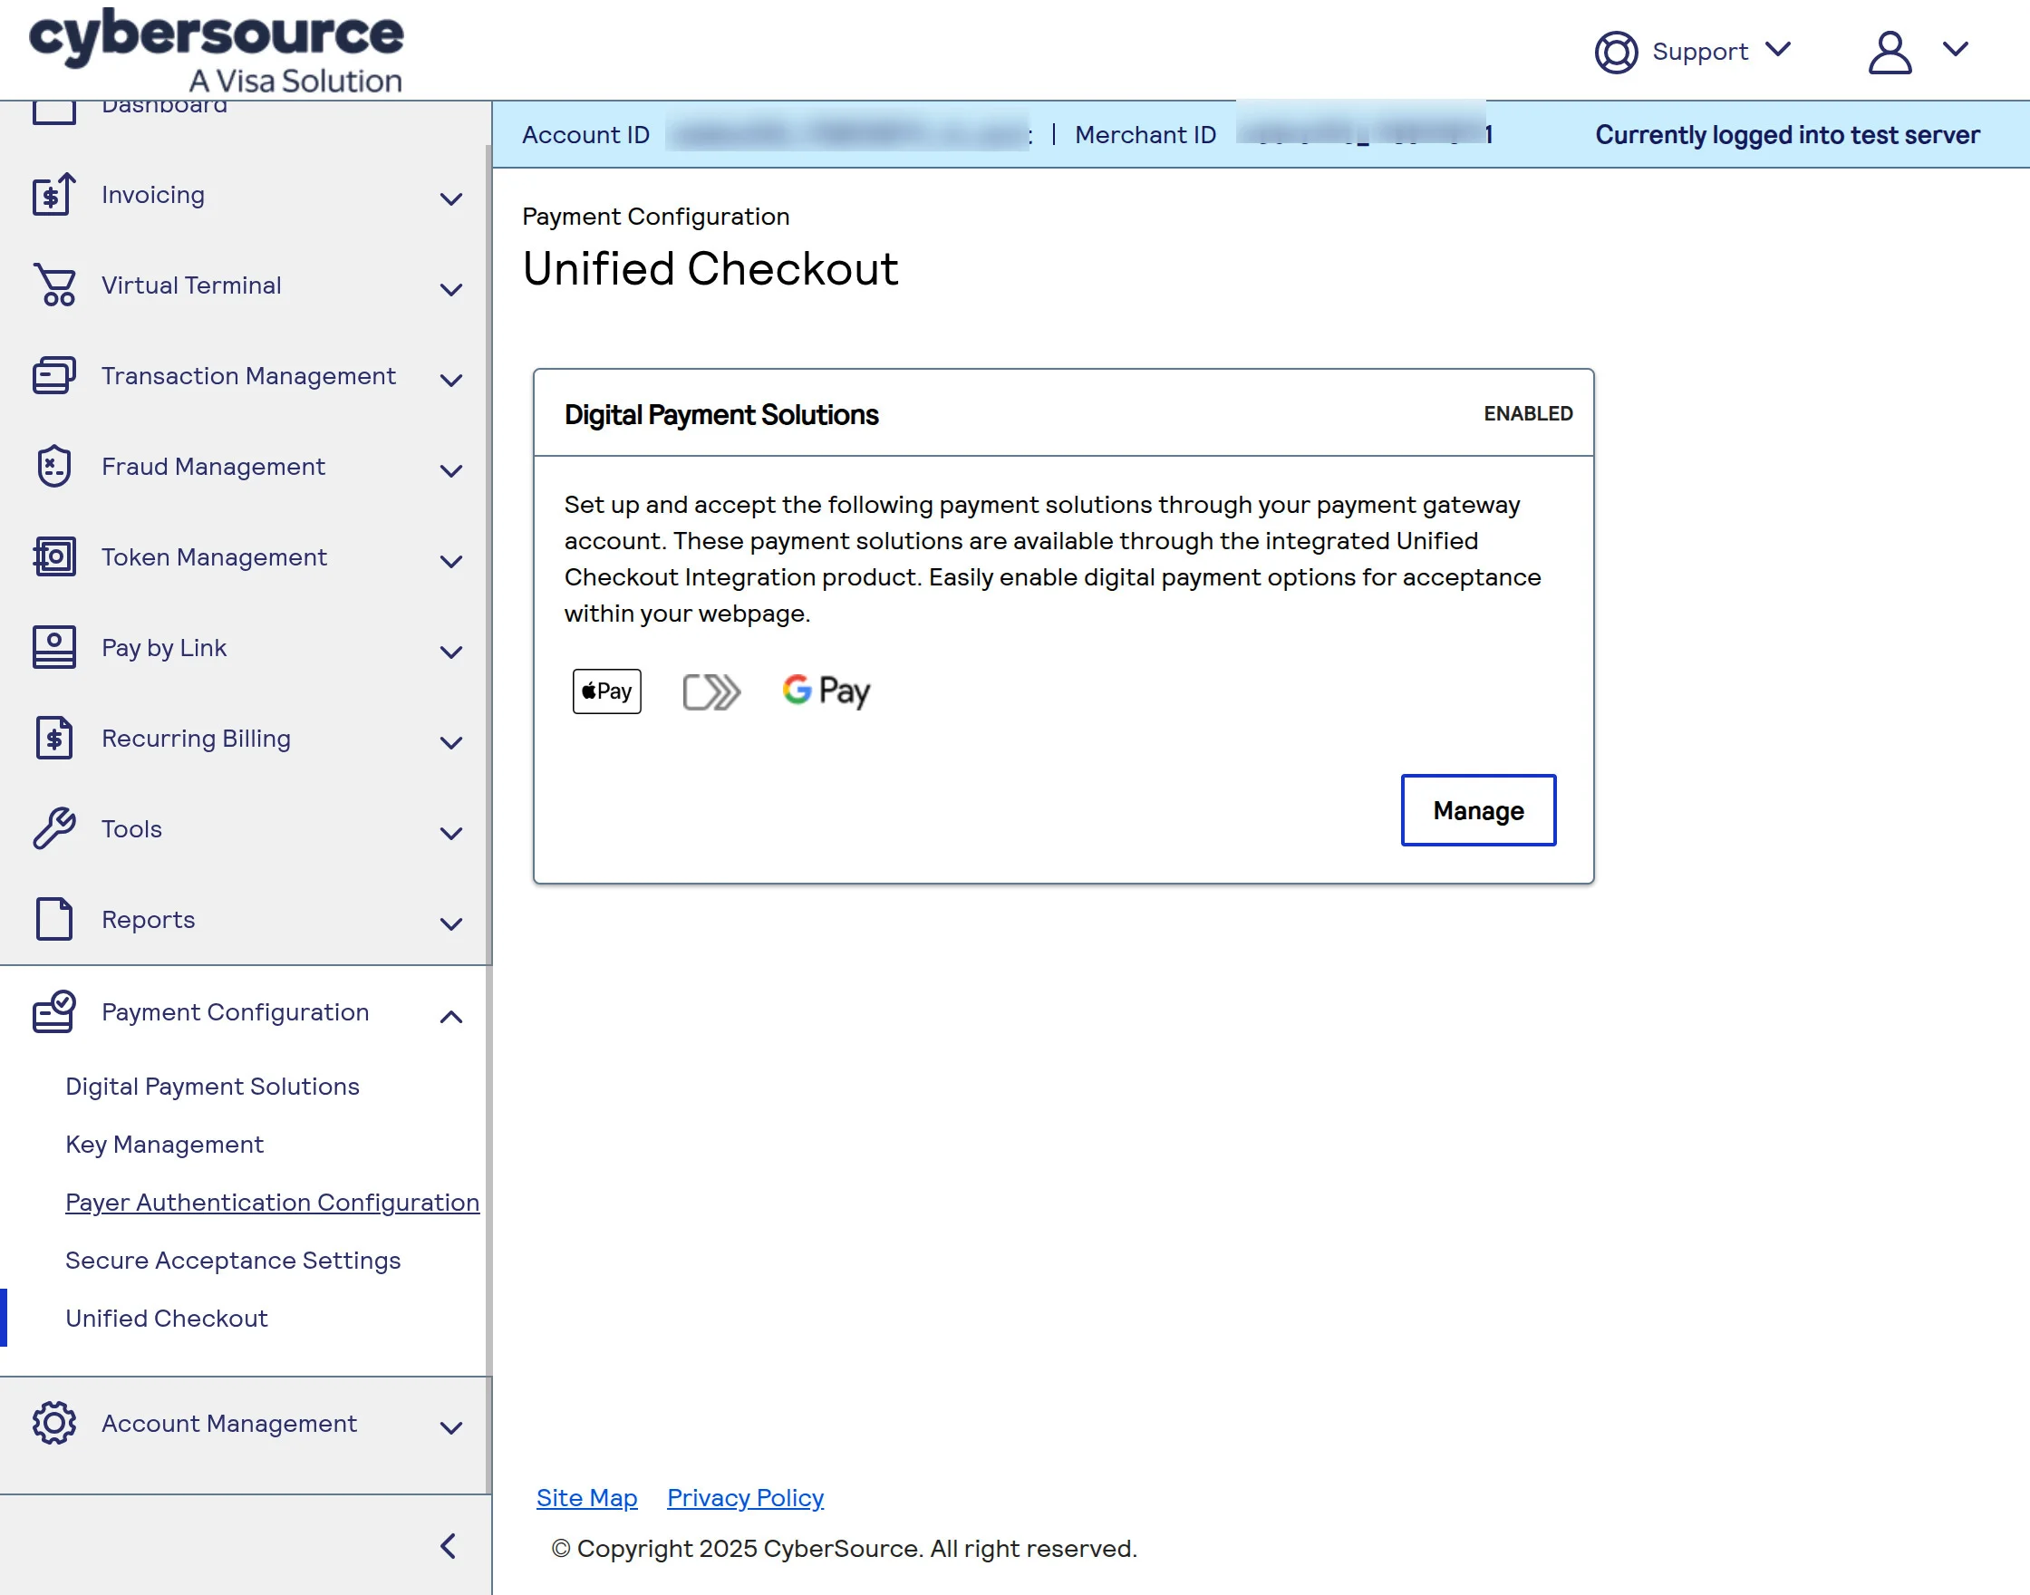
Task: Open Secure Acceptance Settings
Action: pos(233,1260)
